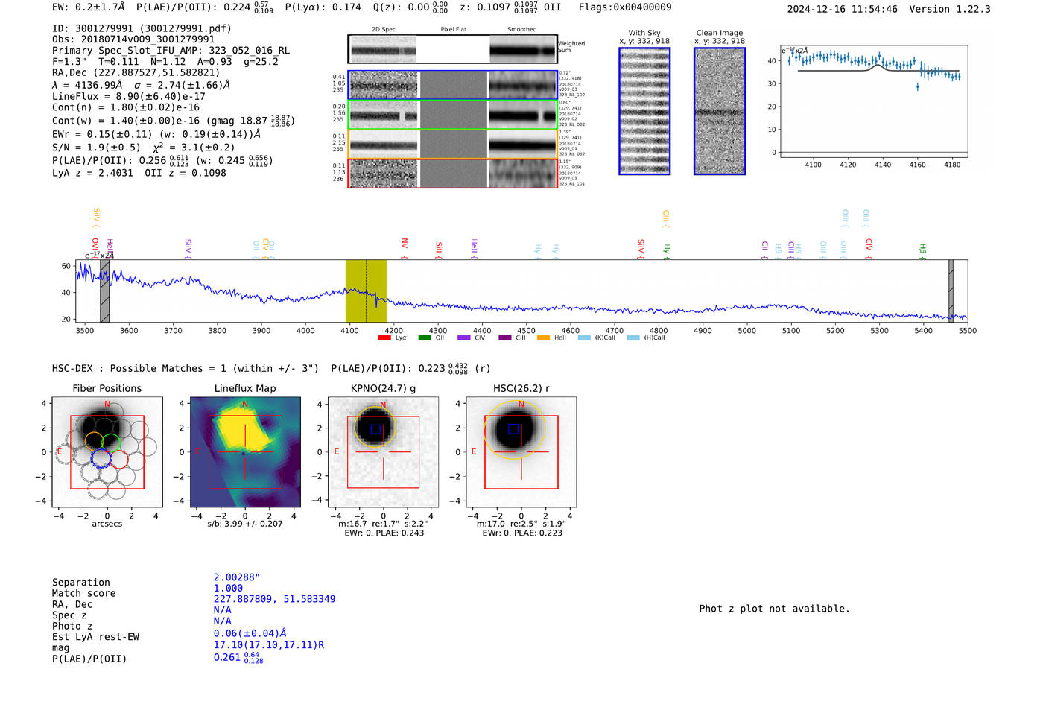Image resolution: width=1043 pixels, height=710 pixels.
Task: Select the green Hγ line marker
Action: tap(667, 252)
